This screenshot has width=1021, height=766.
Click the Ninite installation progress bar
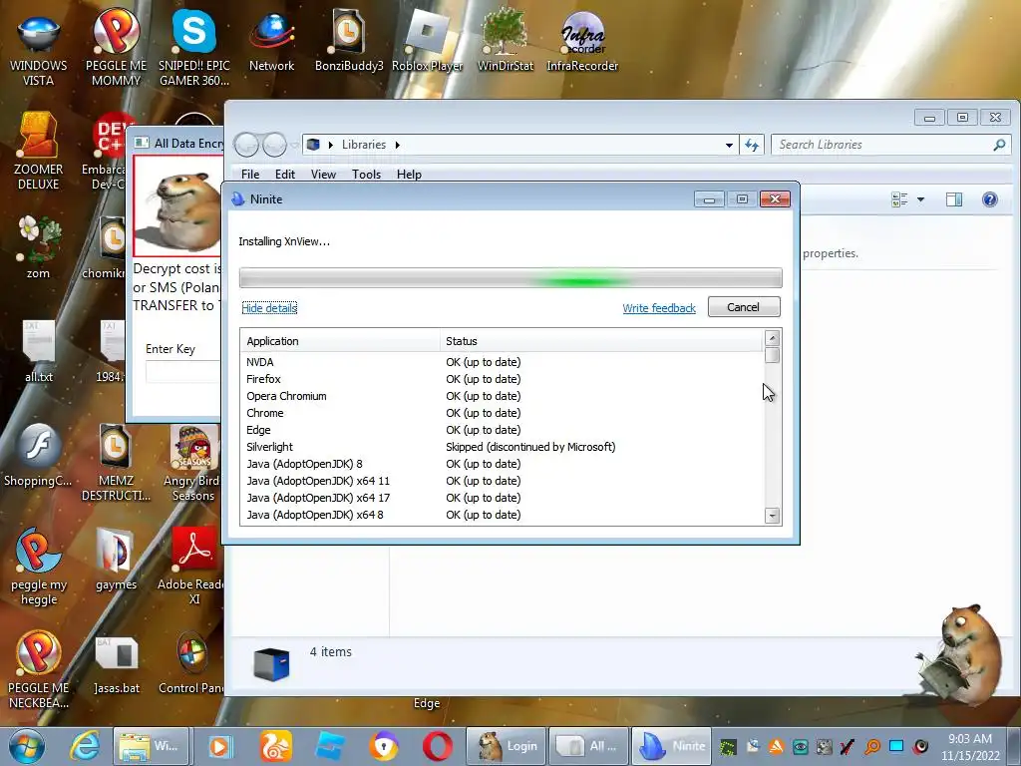510,278
